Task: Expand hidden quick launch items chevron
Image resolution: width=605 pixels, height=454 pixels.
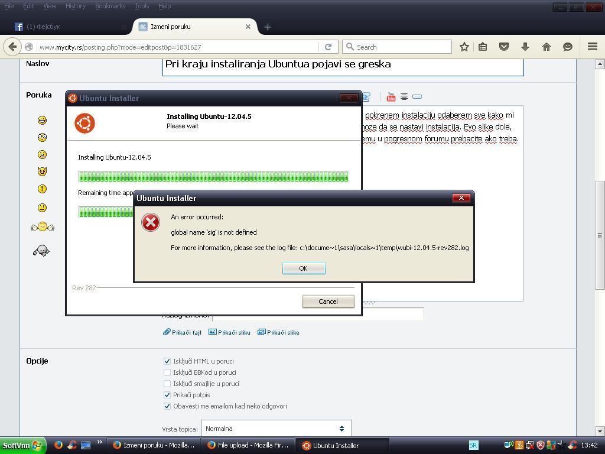Action: click(99, 442)
